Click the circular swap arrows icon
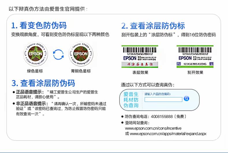Viewport: 228px width, 153px height. (58, 54)
